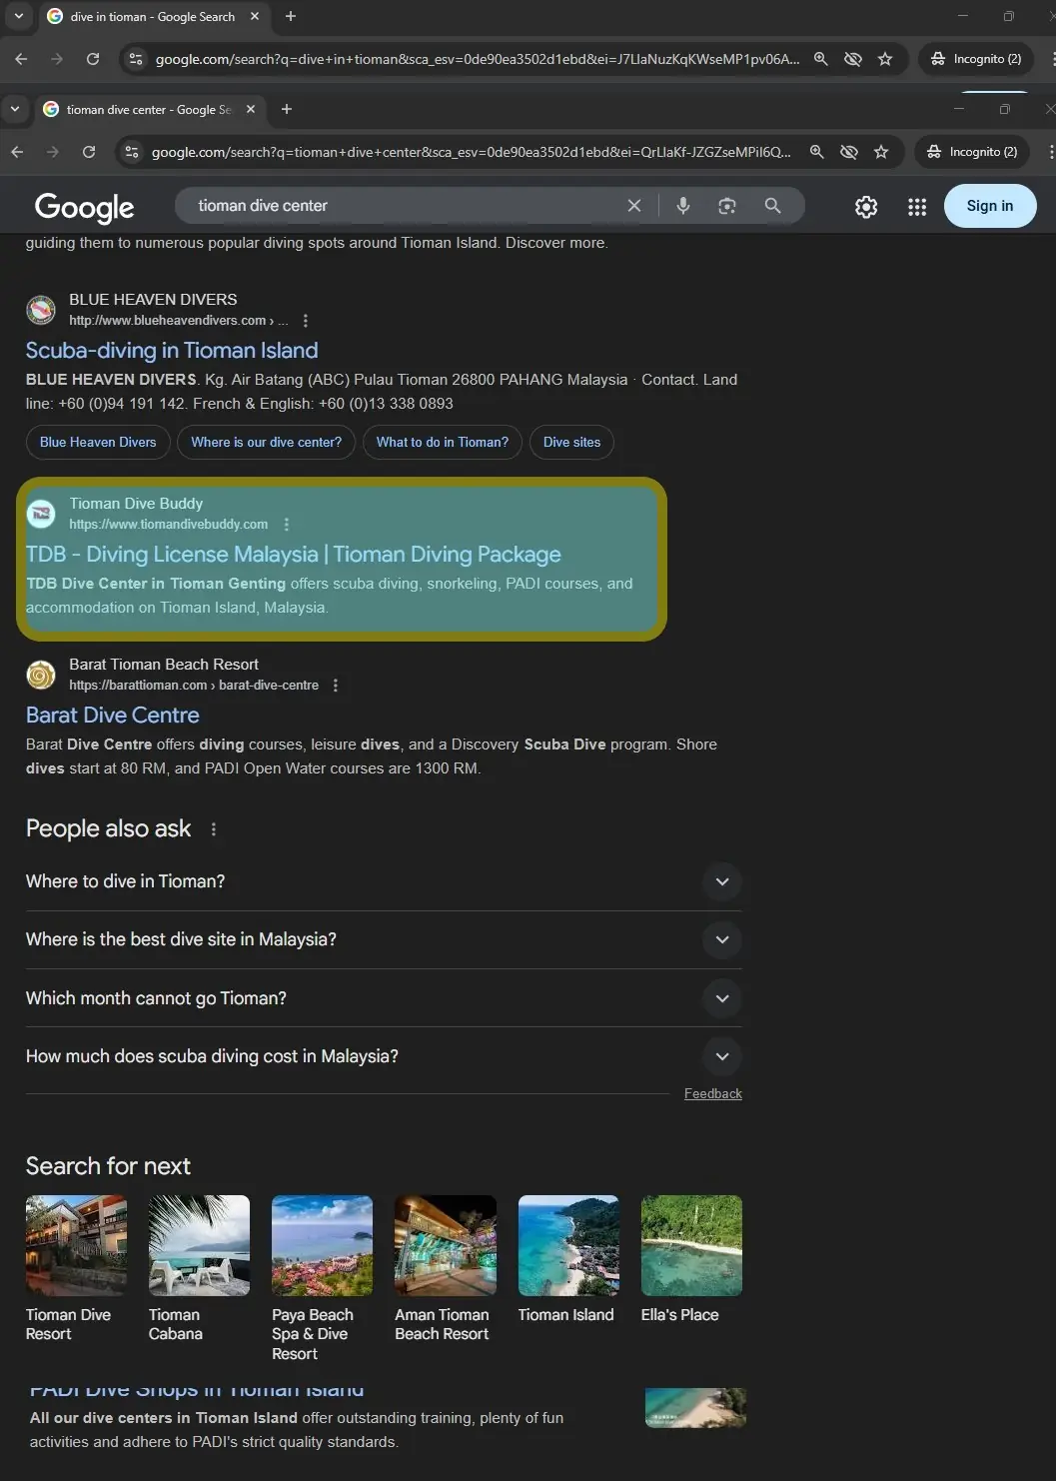Bookmark page with star icon in inner window

click(x=881, y=152)
